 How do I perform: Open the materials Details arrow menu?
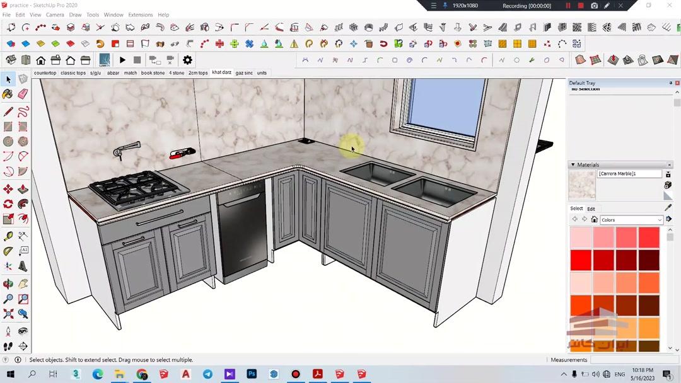669,219
